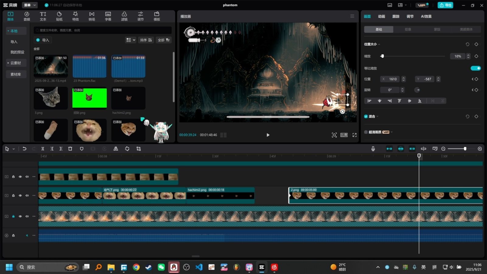Hide the main video track with eye icon

click(20, 216)
